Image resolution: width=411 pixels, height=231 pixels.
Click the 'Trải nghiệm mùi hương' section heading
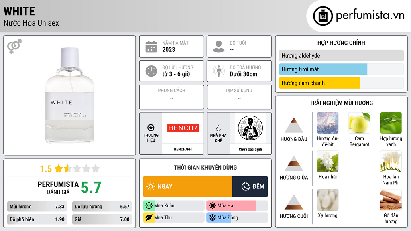[x=341, y=103]
